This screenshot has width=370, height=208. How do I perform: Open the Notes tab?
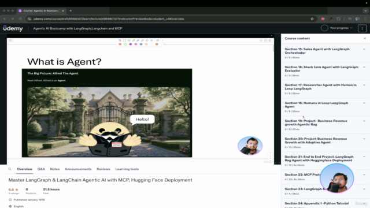click(x=55, y=169)
